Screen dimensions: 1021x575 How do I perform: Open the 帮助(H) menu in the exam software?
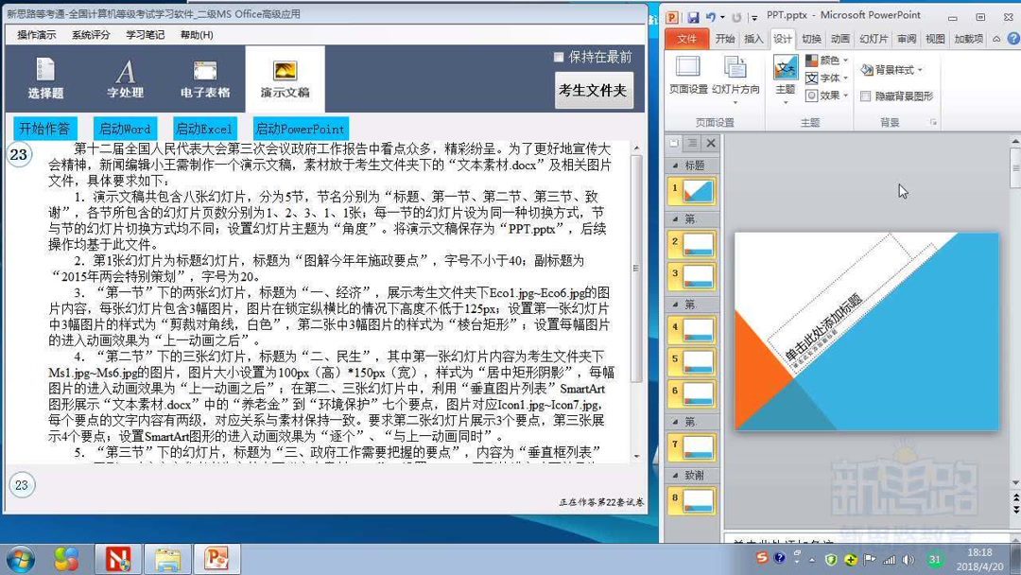pyautogui.click(x=199, y=34)
